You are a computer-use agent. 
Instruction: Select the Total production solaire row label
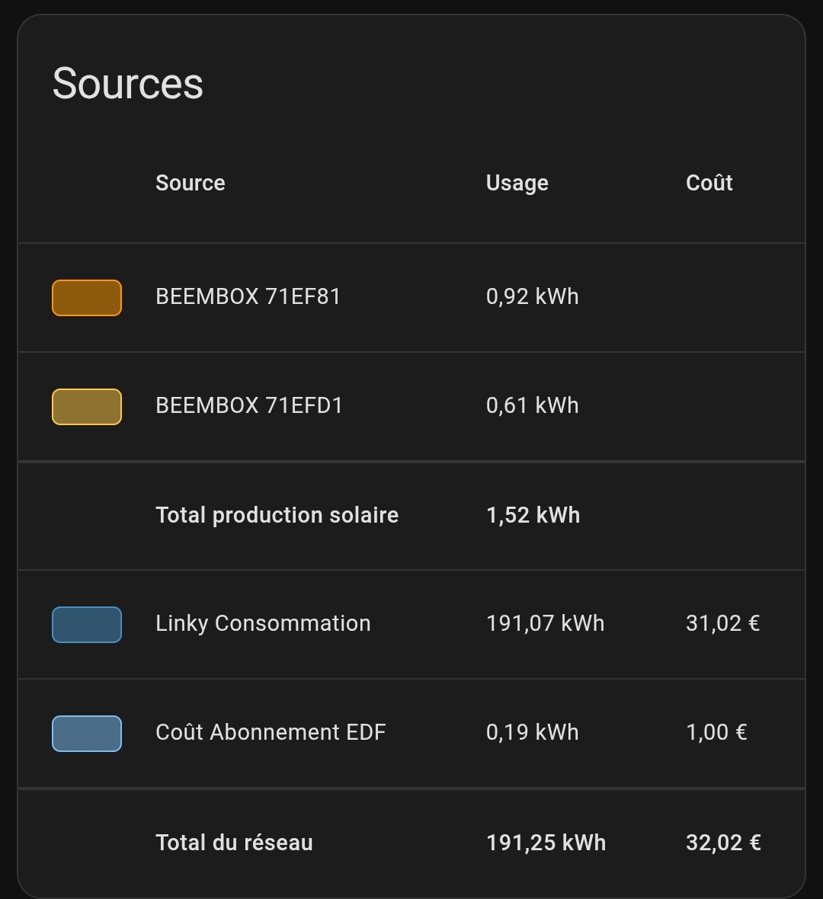tap(277, 516)
